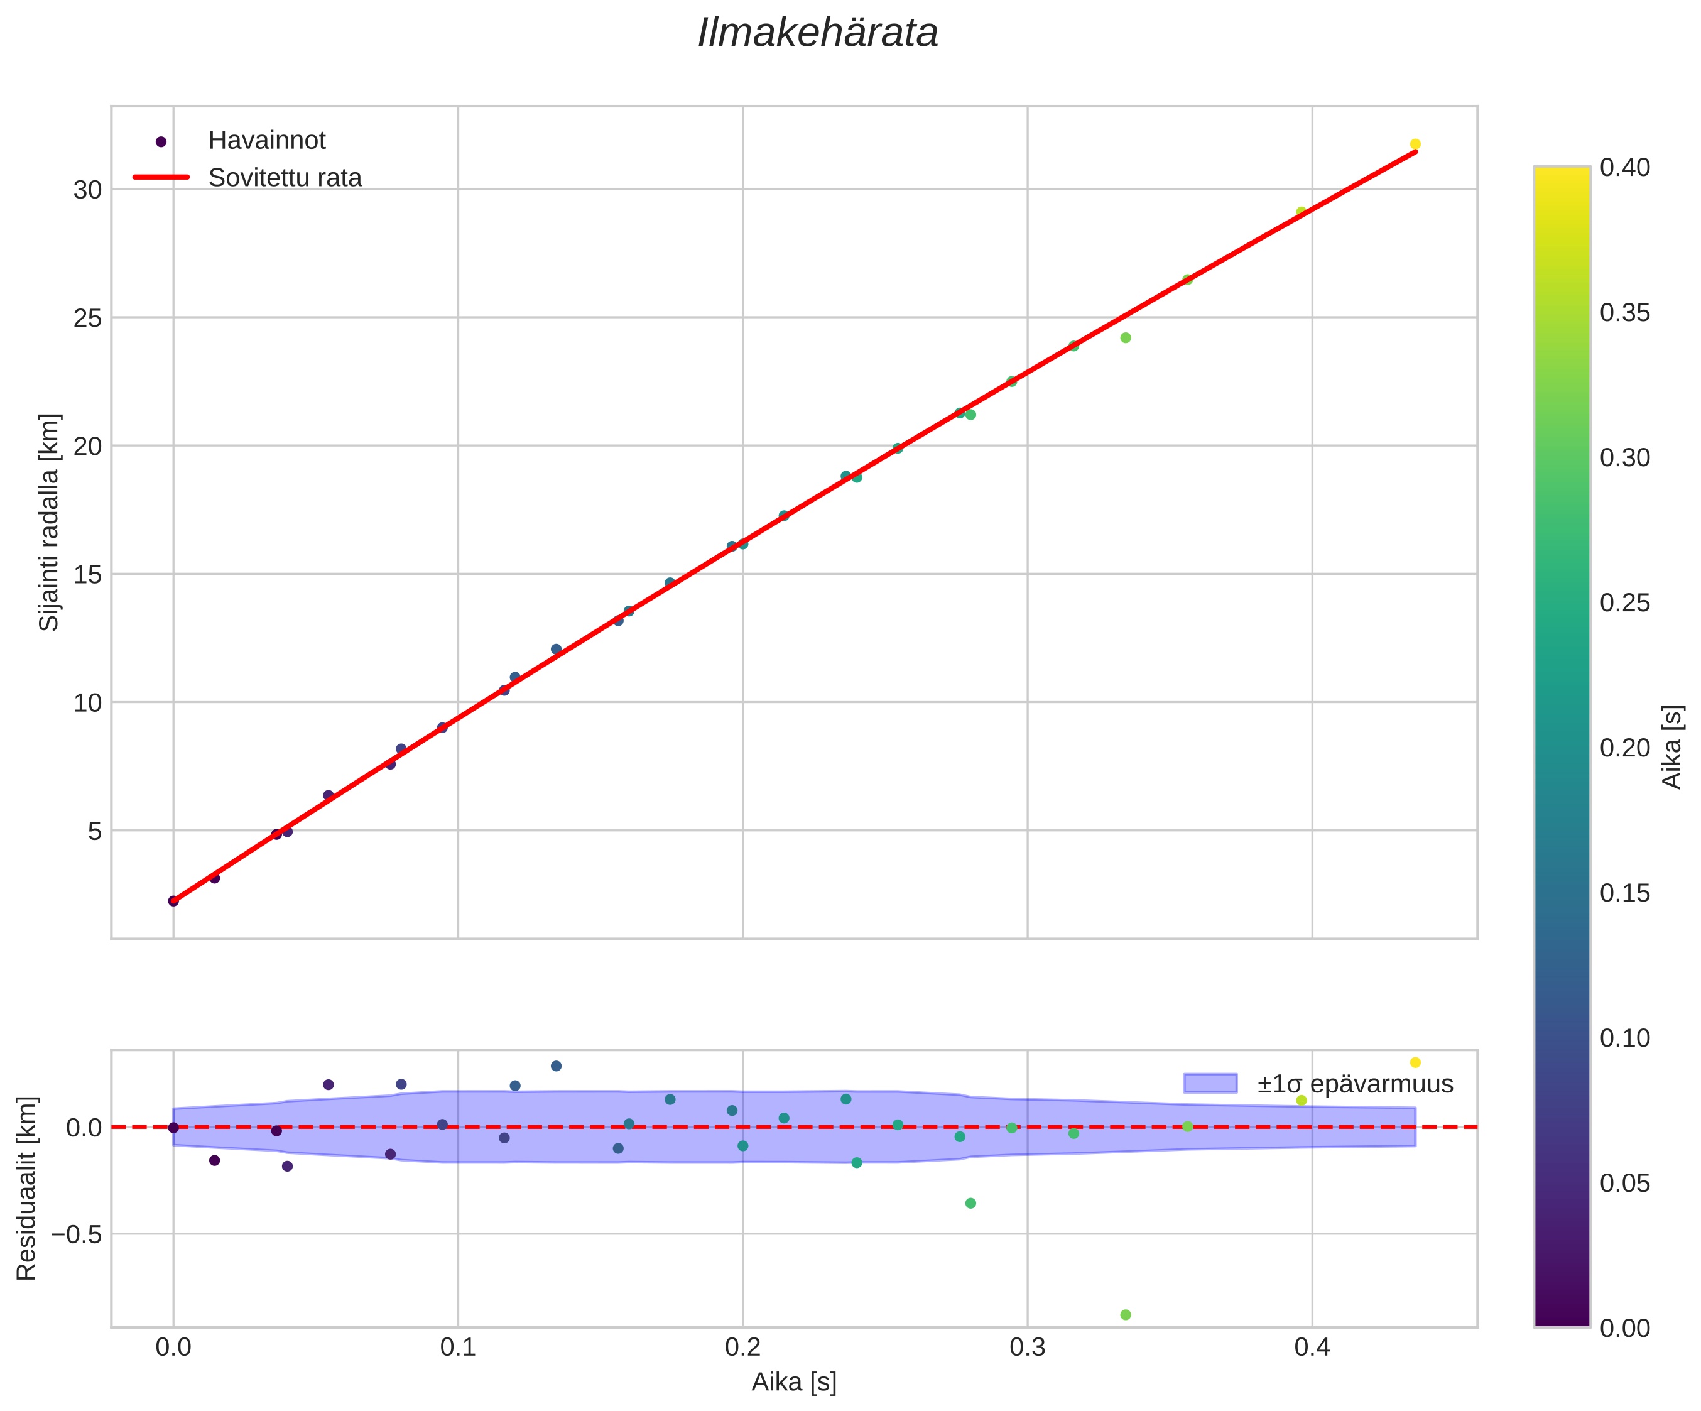
Task: Click the colorbar Aika [s] label
Action: click(x=1672, y=747)
